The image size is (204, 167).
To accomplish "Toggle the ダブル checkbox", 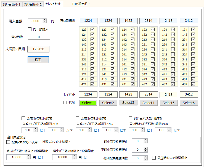I will click(65, 103).
